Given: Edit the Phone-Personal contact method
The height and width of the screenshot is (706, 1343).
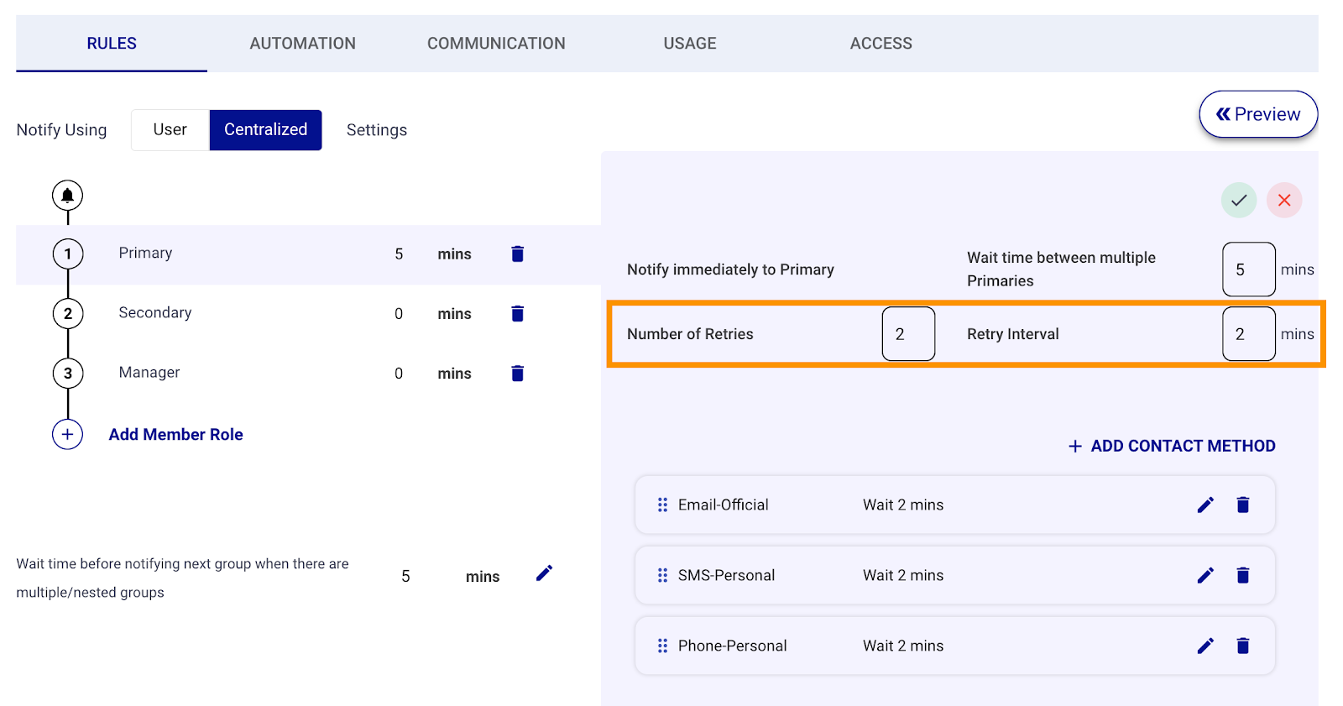Looking at the screenshot, I should coord(1205,646).
